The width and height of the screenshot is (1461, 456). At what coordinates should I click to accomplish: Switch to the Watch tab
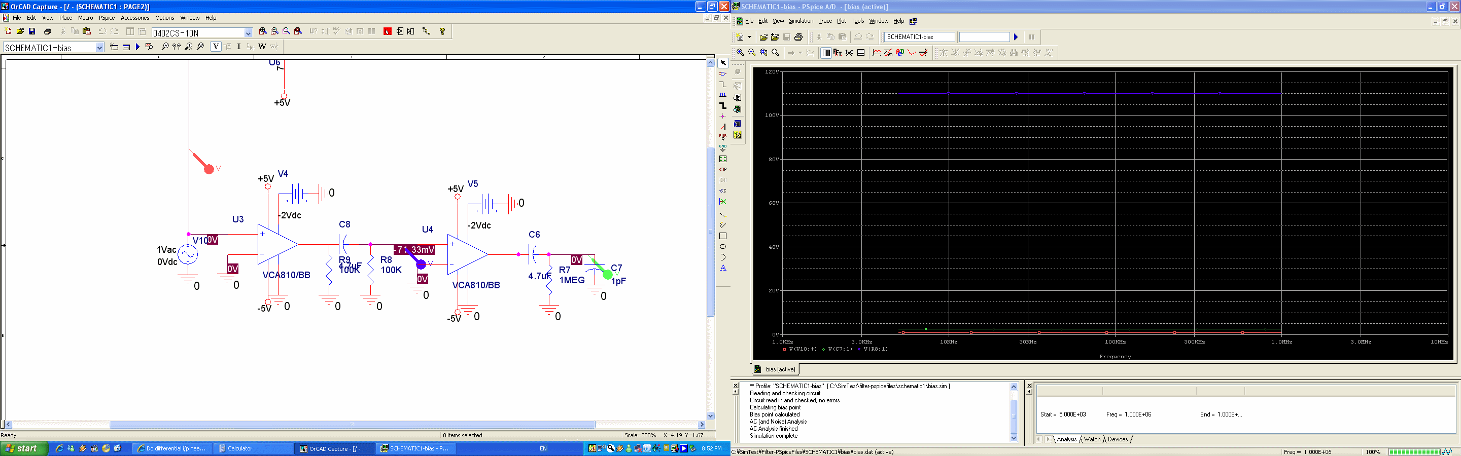coord(1092,439)
